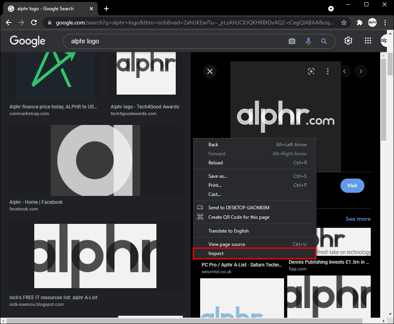The image size is (394, 324).
Task: Click the horizontal scrollbar at bottom
Action: [184, 321]
